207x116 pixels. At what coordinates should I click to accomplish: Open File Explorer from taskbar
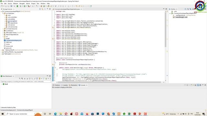61,114
